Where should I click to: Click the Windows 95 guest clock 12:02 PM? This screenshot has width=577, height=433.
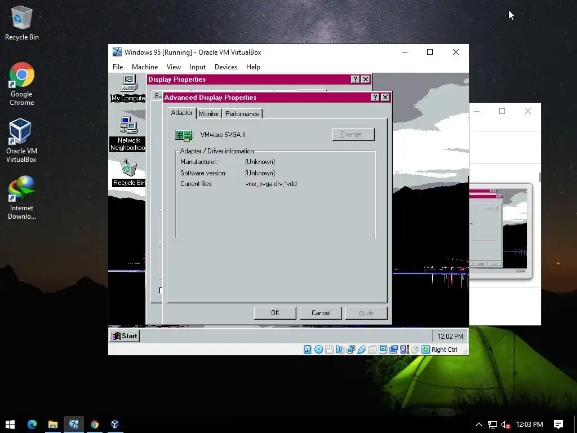(x=450, y=337)
